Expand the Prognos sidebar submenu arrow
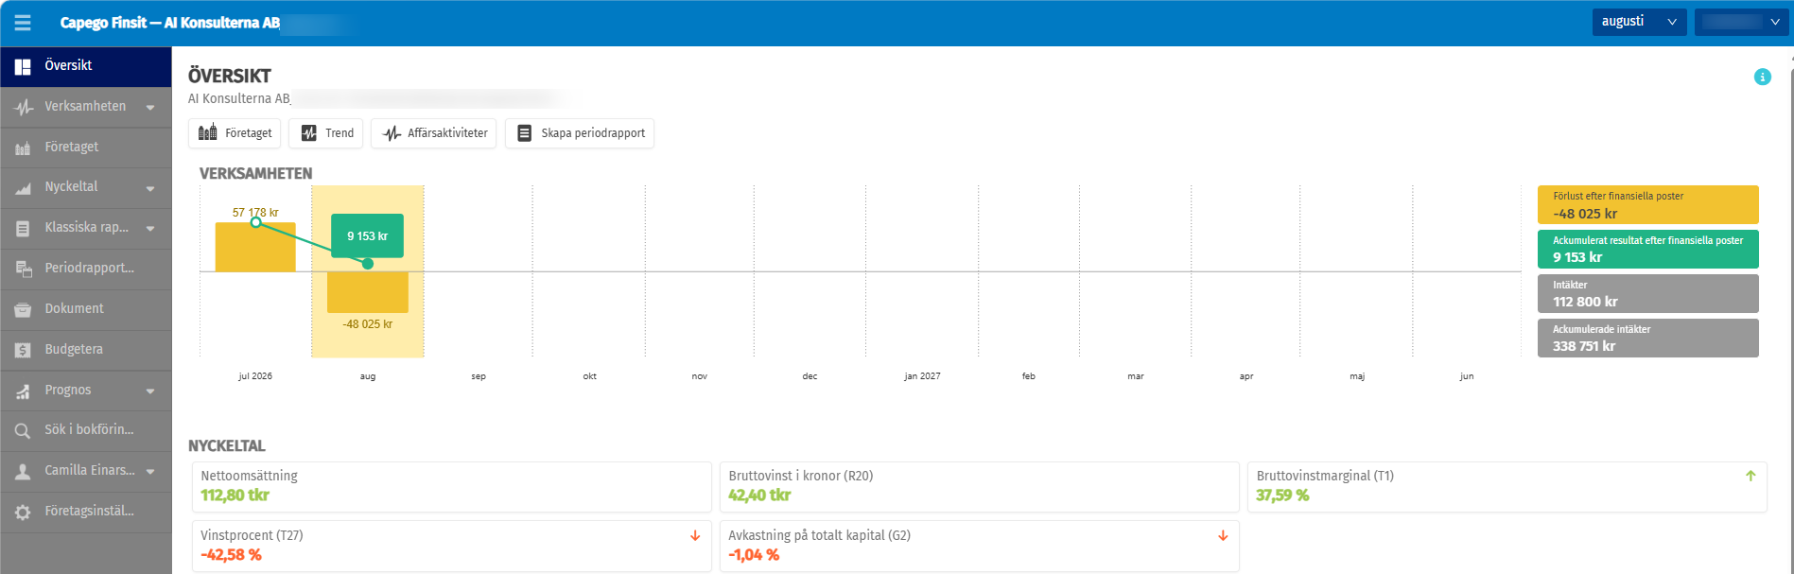Image resolution: width=1794 pixels, height=574 pixels. tap(150, 391)
